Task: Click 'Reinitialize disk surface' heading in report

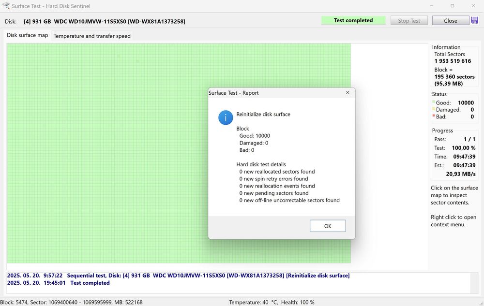Action: [x=263, y=114]
